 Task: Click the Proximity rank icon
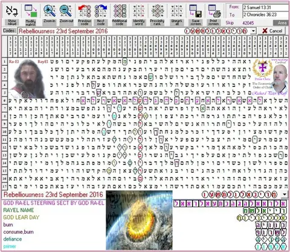coord(157,11)
